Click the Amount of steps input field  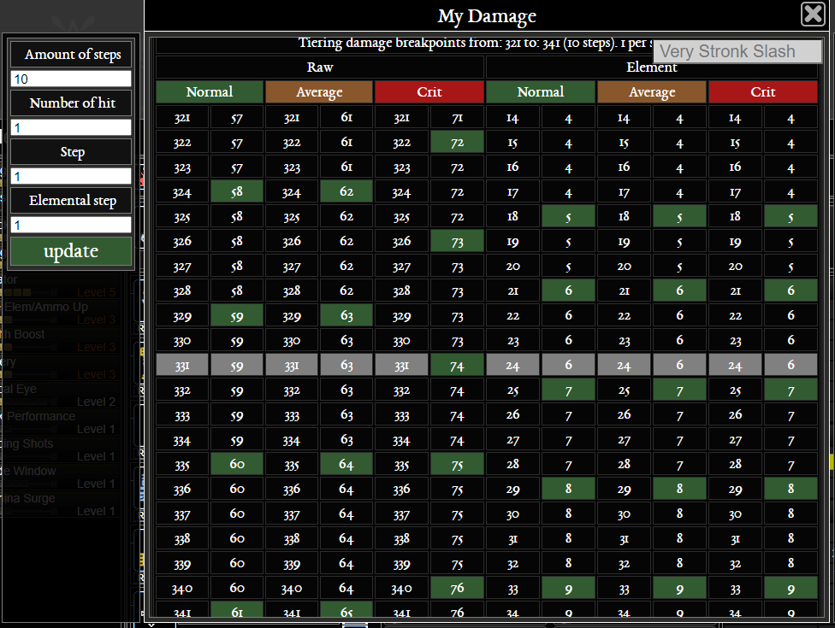(x=71, y=79)
